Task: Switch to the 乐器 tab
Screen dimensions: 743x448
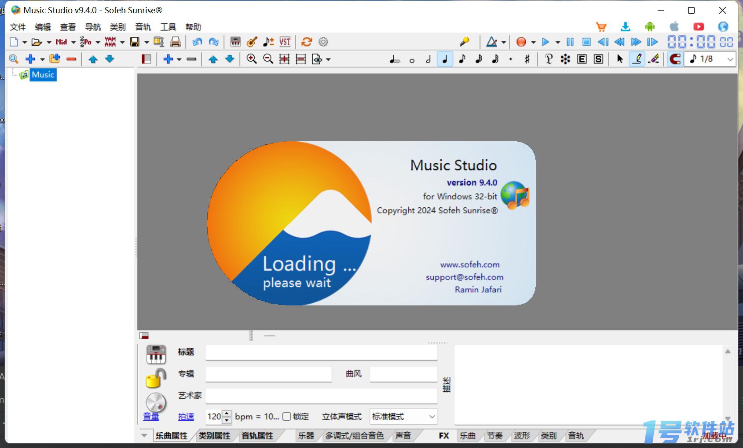Action: click(x=306, y=436)
